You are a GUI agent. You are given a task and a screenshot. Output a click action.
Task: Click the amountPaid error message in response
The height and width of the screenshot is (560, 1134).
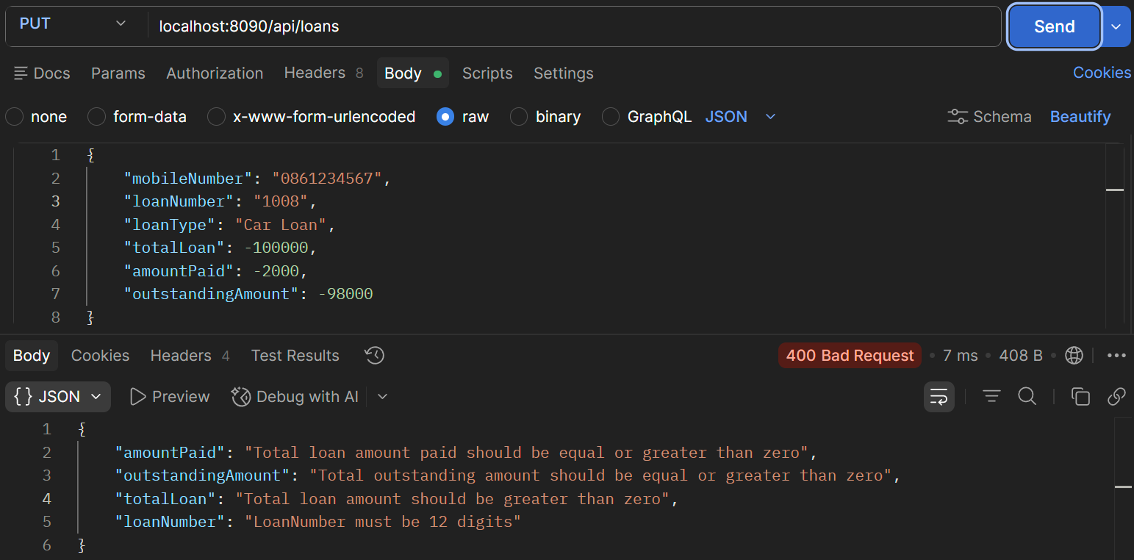(526, 453)
